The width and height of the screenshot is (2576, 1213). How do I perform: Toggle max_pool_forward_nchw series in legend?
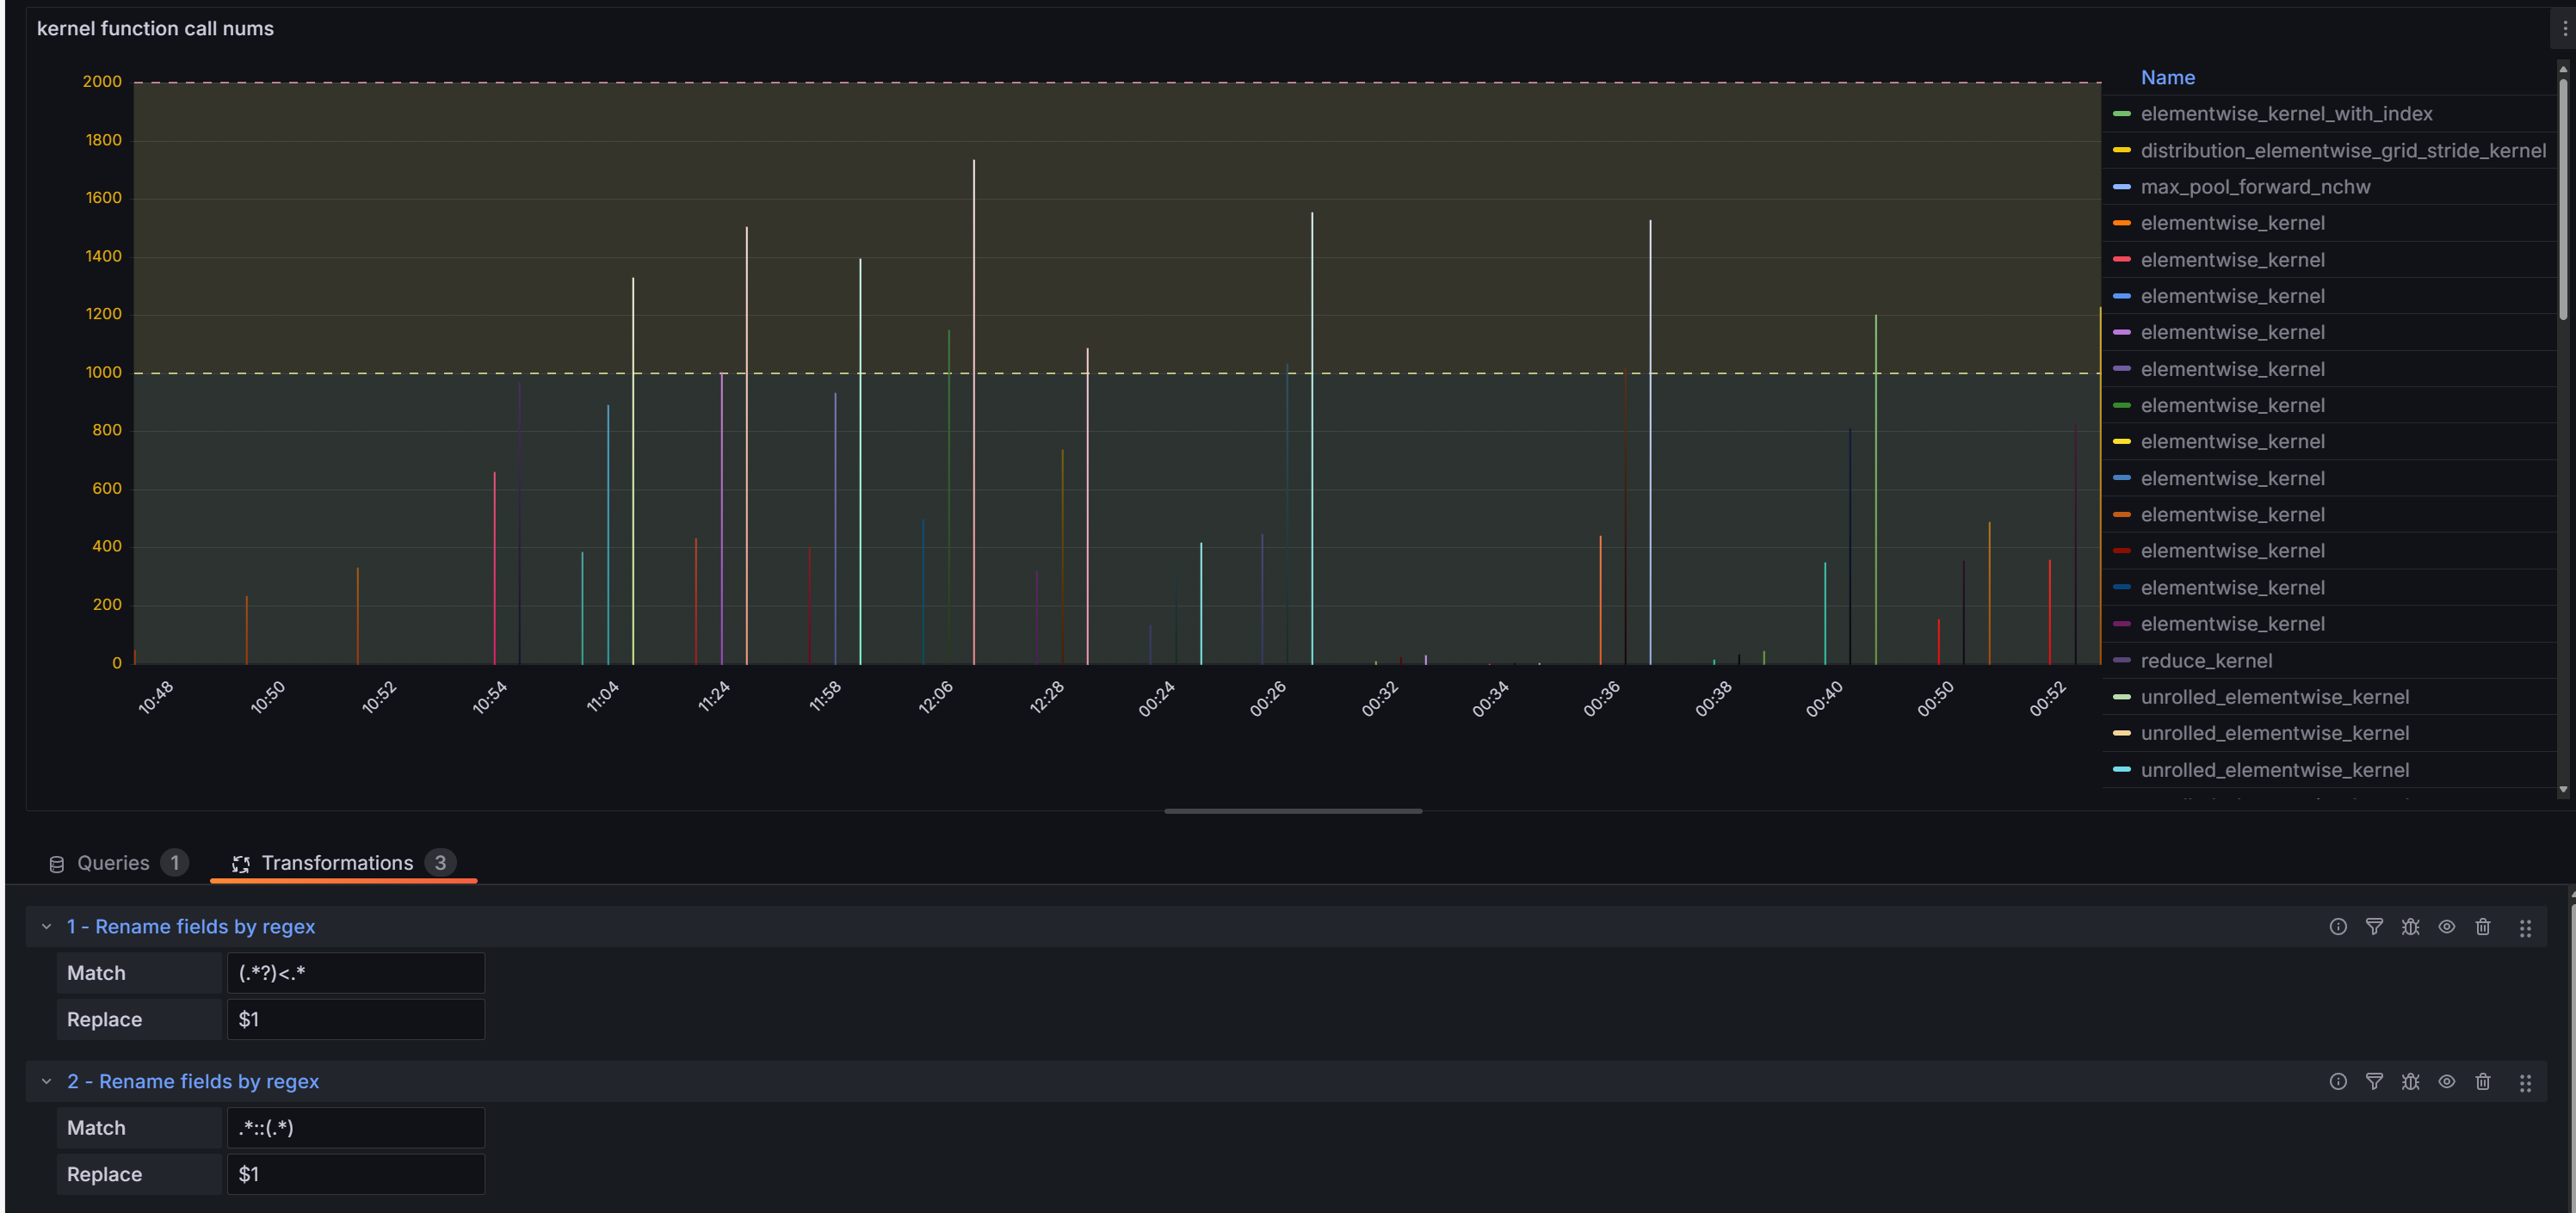click(x=2254, y=187)
